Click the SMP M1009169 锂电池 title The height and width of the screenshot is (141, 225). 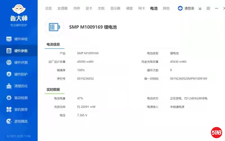tap(93, 27)
